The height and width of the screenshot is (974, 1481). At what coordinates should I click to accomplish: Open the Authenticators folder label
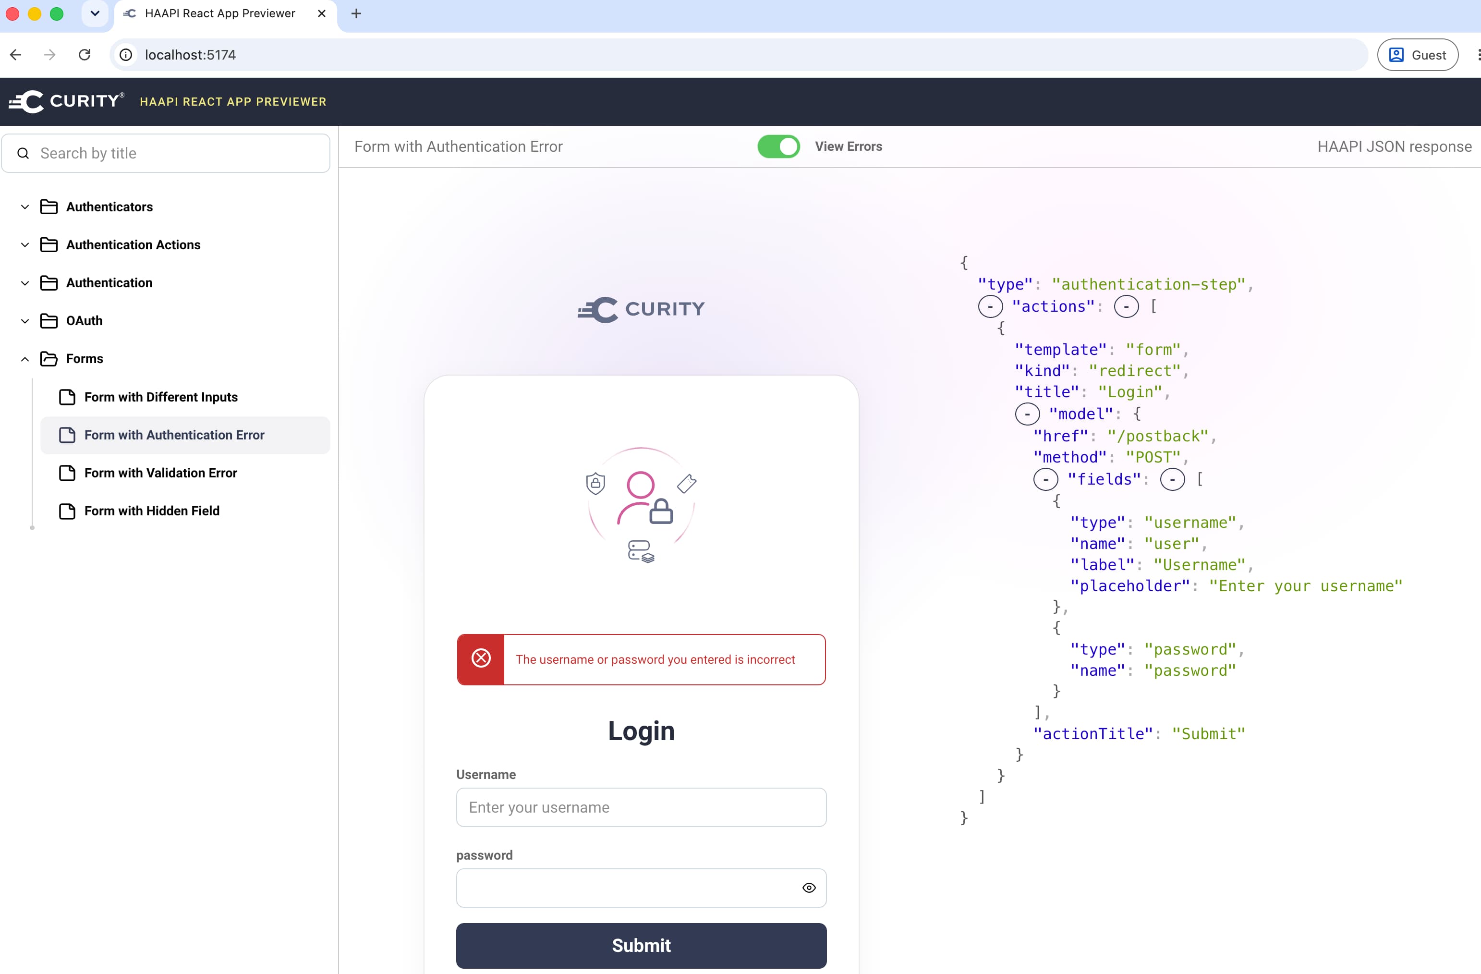pyautogui.click(x=109, y=207)
